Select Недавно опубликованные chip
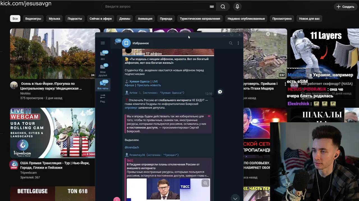 [246, 19]
